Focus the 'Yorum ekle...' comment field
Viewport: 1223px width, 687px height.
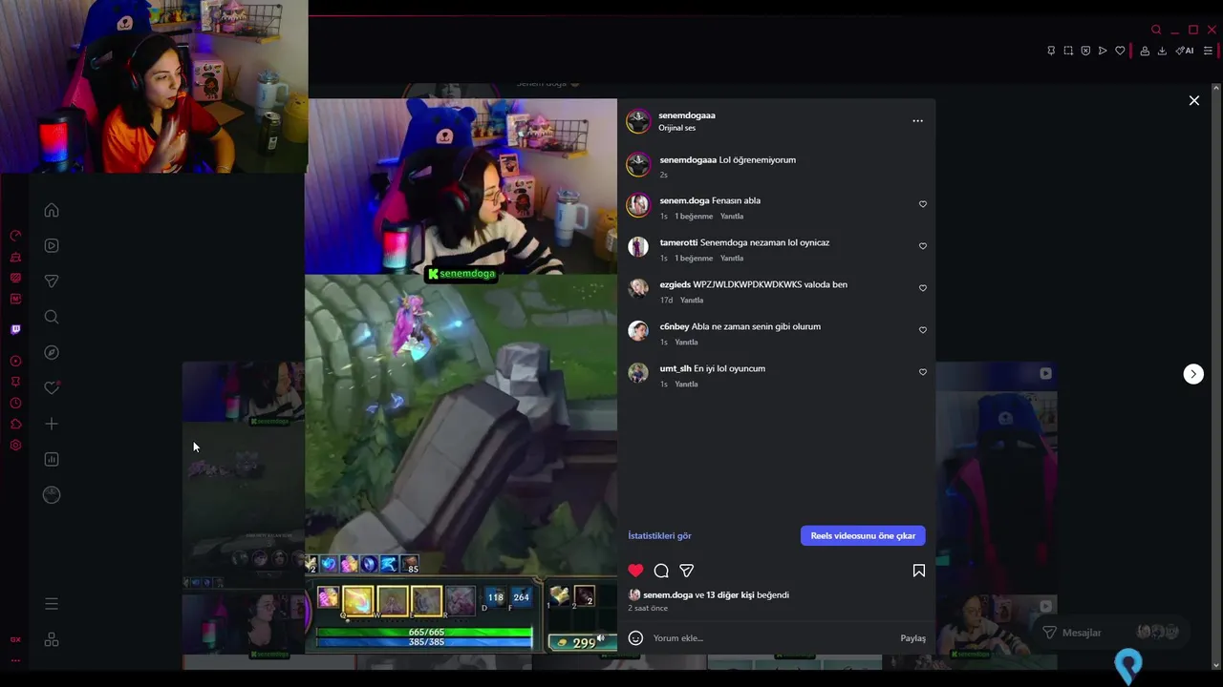(x=772, y=638)
